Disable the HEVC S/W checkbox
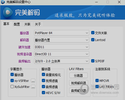This screenshot has height=100, width=125. 43,93
